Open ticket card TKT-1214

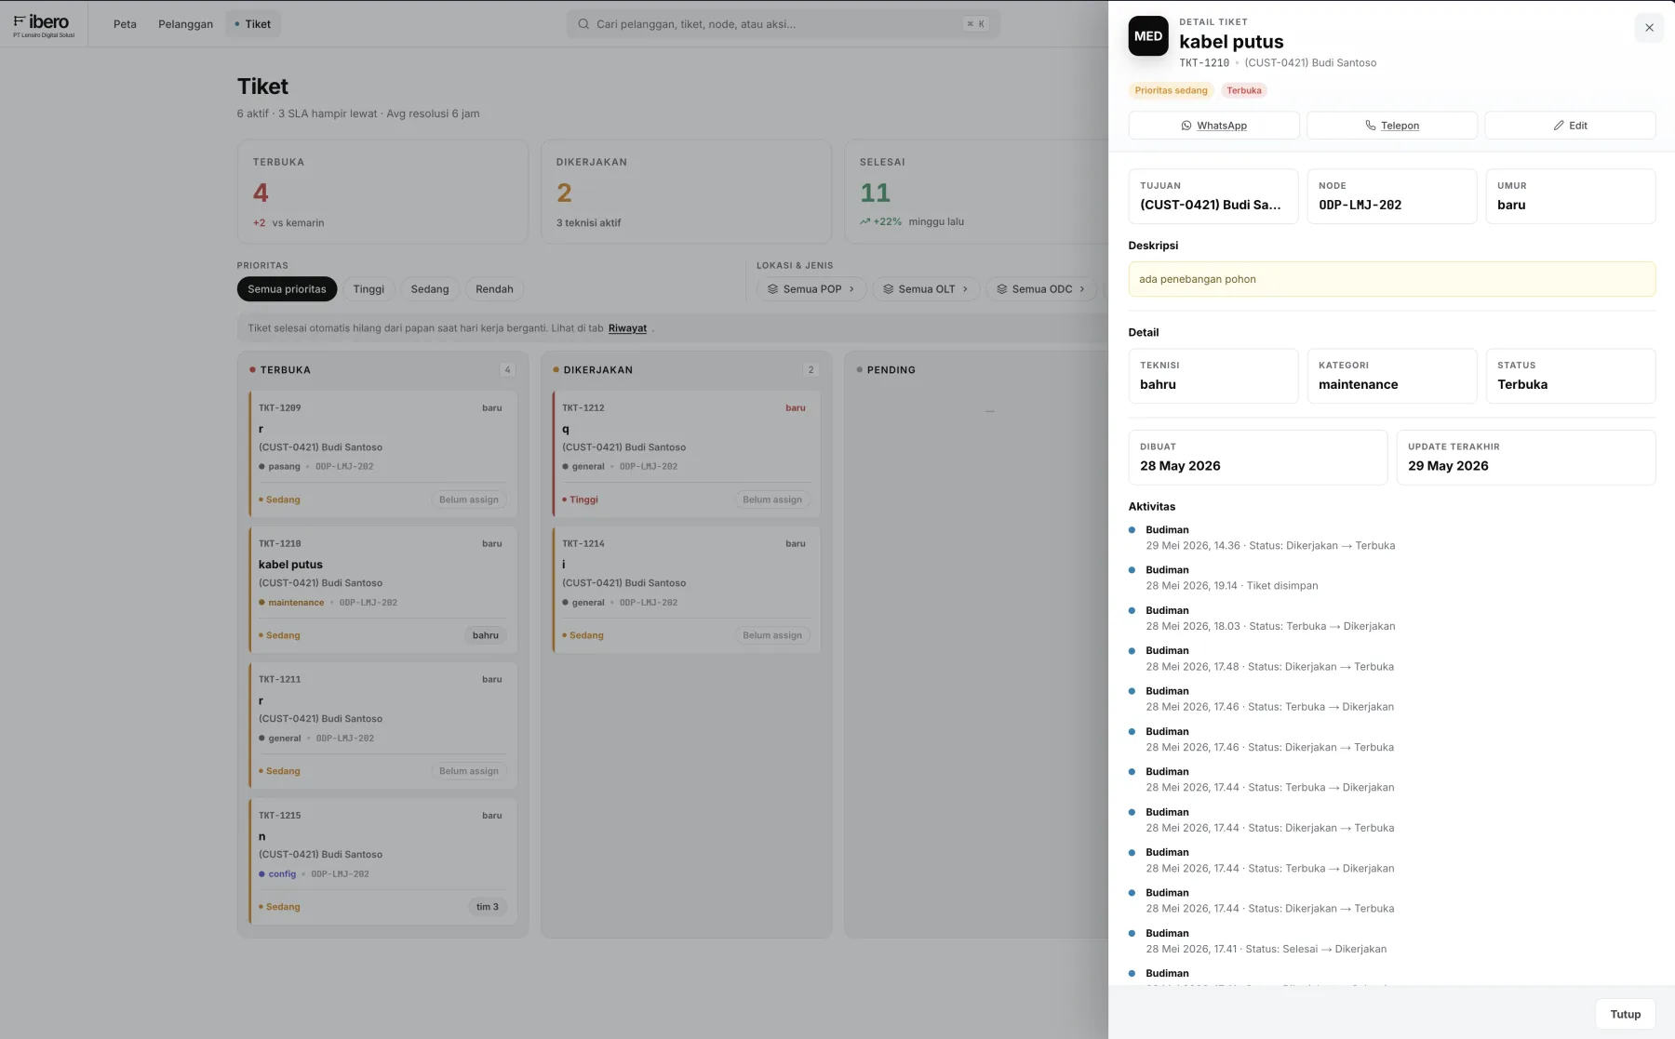coord(686,590)
